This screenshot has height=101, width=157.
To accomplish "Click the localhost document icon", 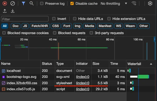I will [x=3, y=71].
